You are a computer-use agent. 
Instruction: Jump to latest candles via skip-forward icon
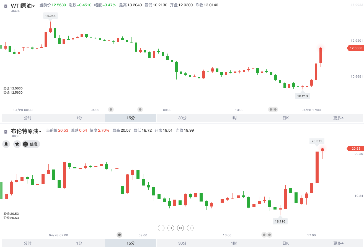(x=180, y=228)
